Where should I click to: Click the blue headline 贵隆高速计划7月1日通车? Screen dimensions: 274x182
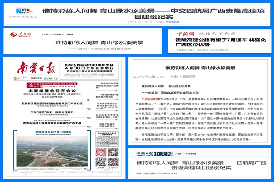pyautogui.click(x=53, y=132)
